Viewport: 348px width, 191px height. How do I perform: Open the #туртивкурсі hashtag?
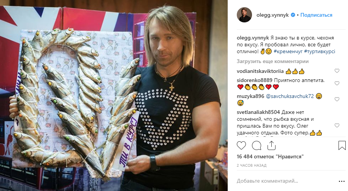pyautogui.click(x=320, y=52)
